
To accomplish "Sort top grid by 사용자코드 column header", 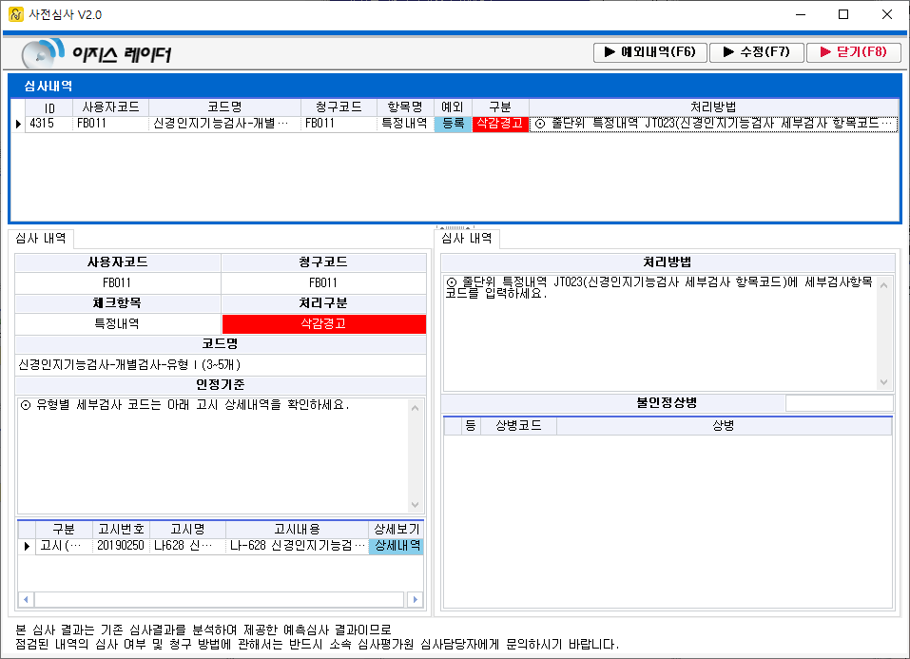I will coord(110,107).
